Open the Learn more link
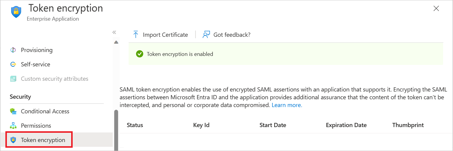Image resolution: width=453 pixels, height=151 pixels. click(287, 105)
